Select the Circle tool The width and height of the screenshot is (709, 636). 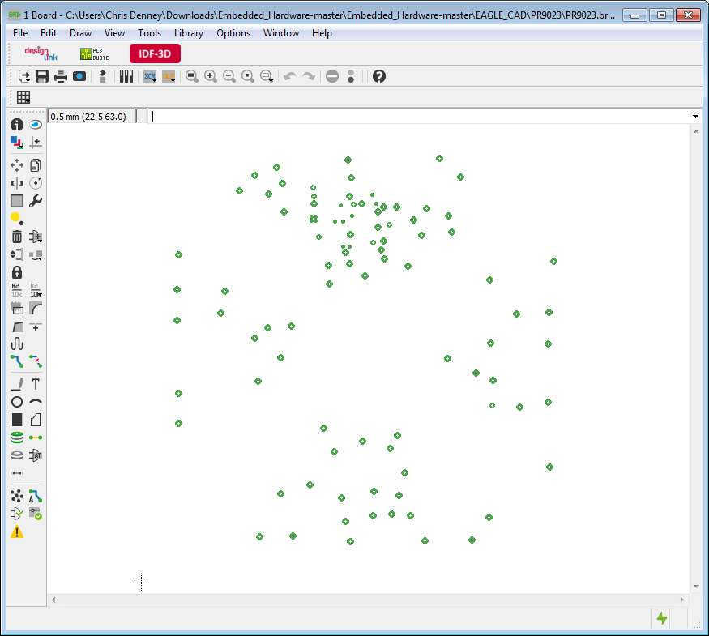(x=17, y=402)
